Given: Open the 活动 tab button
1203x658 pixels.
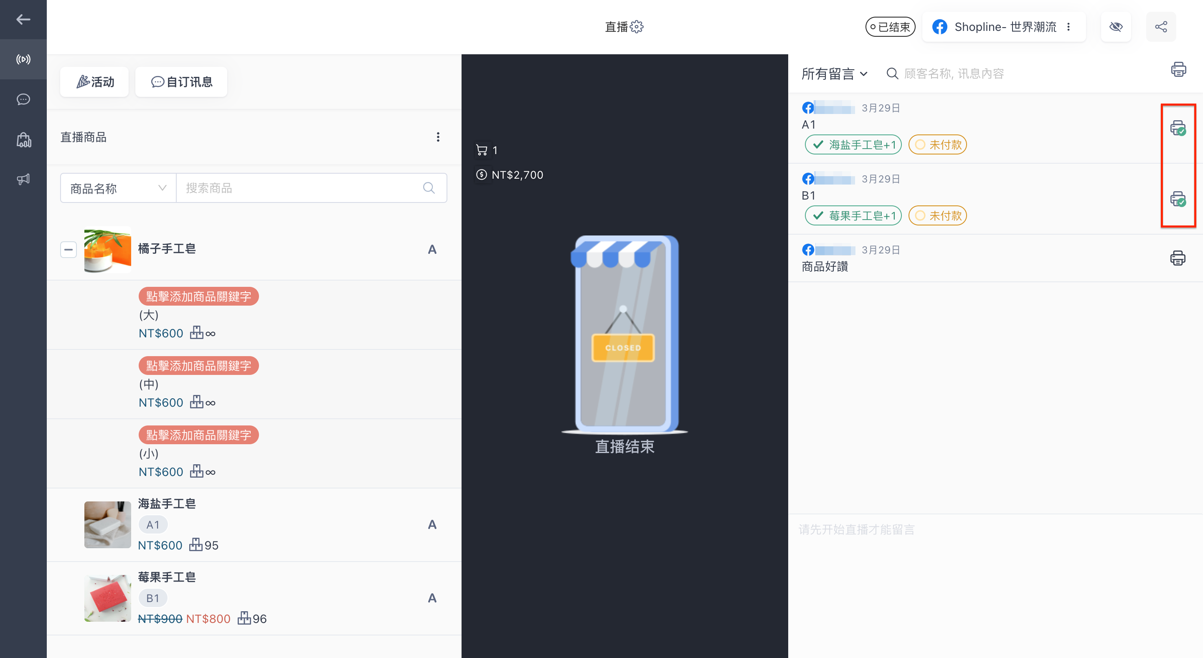Looking at the screenshot, I should pos(95,82).
